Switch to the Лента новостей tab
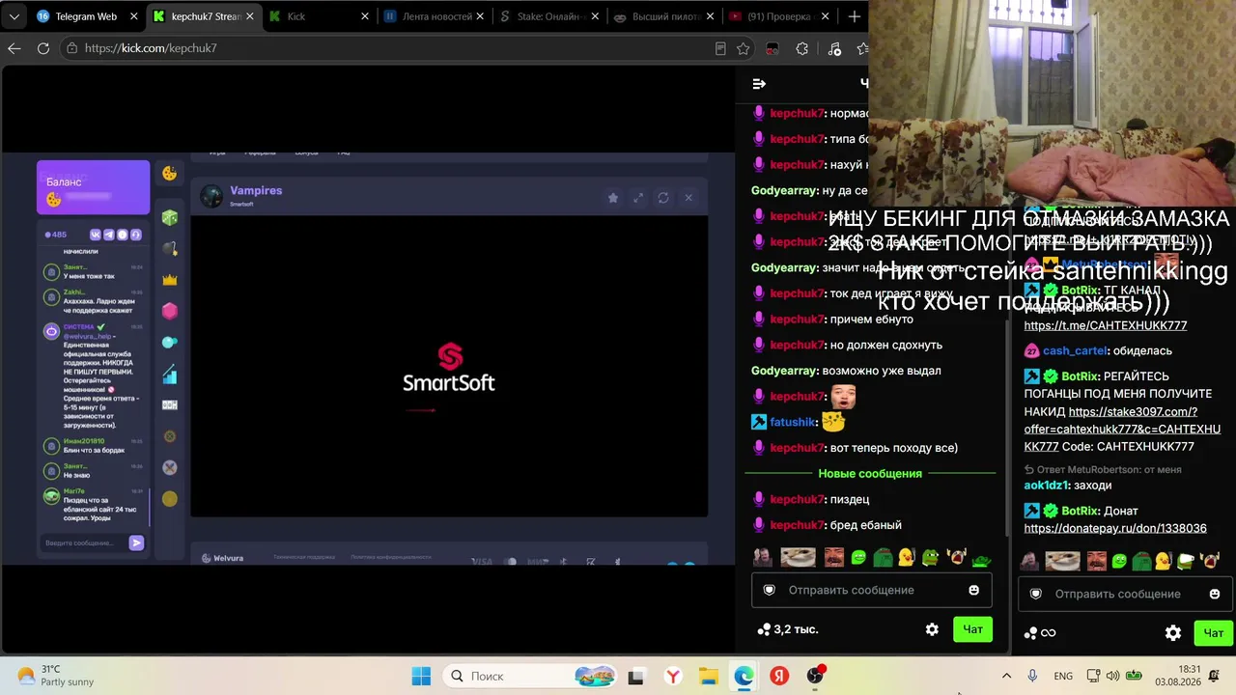Screen dimensions: 1236x695 436,16
